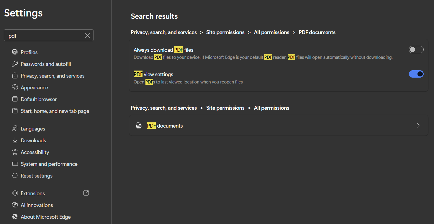
Task: Click the Languages icon
Action: tap(15, 128)
